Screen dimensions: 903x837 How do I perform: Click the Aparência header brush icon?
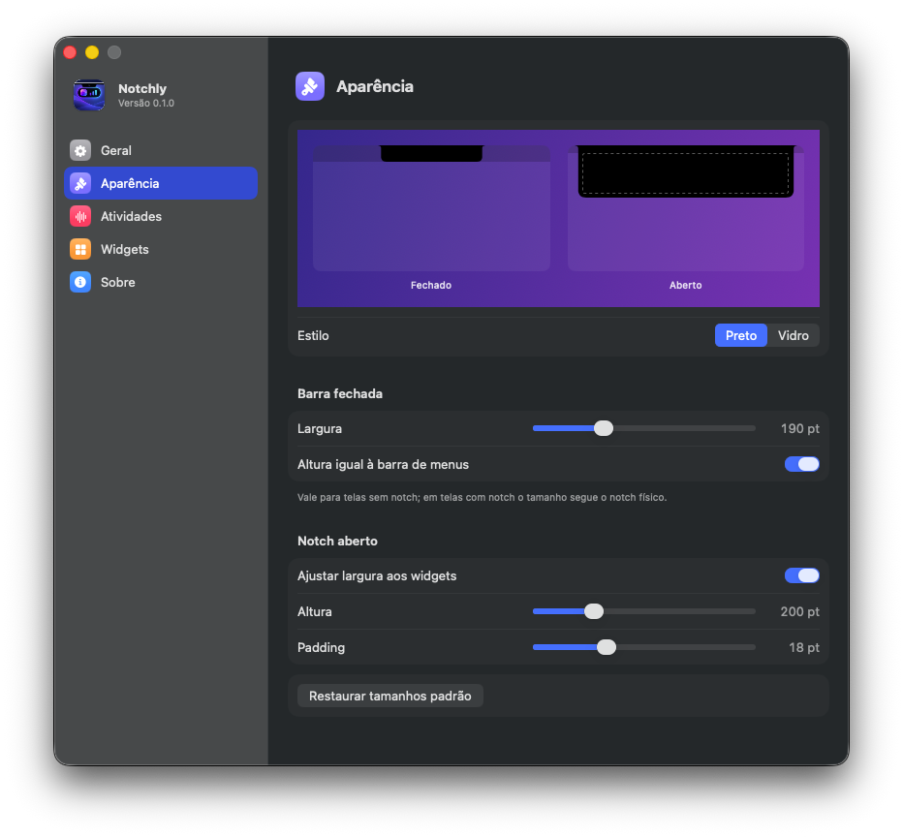click(310, 86)
